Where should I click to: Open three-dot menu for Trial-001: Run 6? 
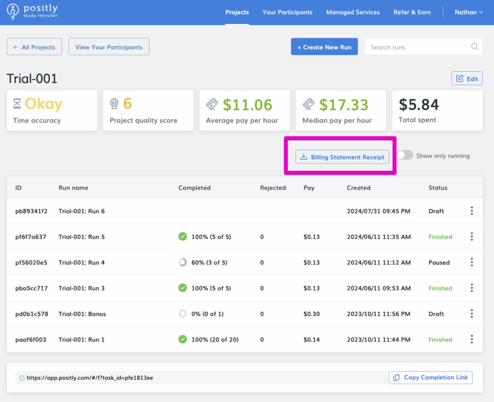point(471,211)
